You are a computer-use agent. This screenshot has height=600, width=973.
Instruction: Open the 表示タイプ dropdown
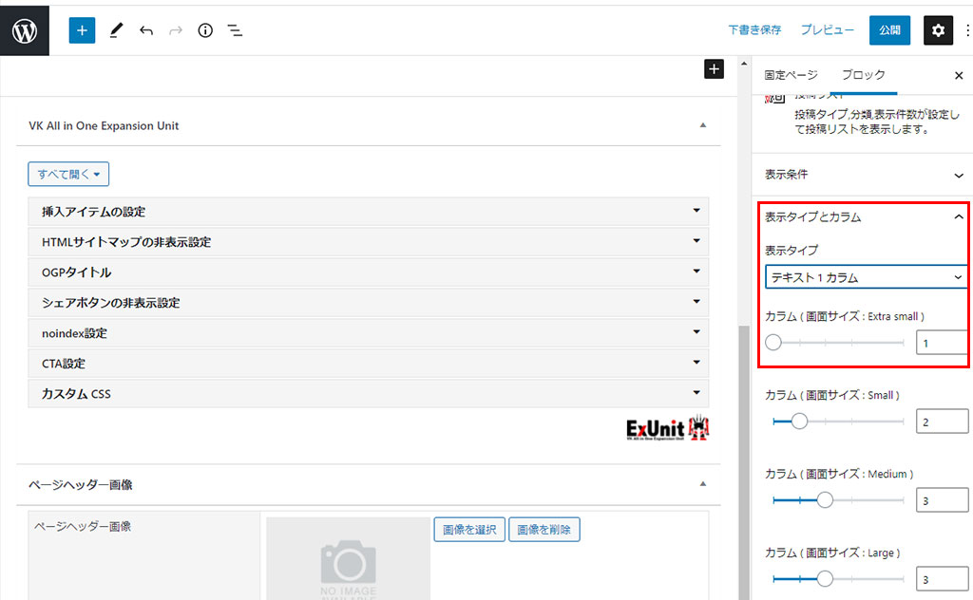[866, 277]
